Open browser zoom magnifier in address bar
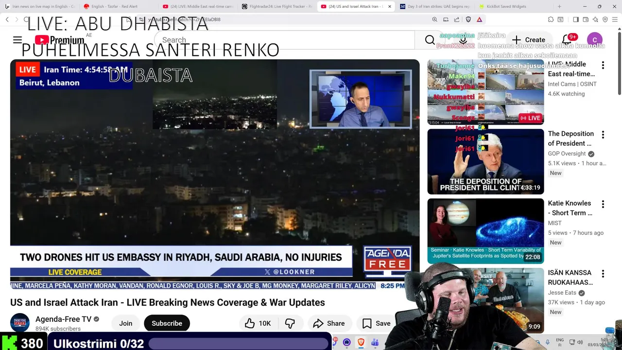This screenshot has width=622, height=350. 434,19
